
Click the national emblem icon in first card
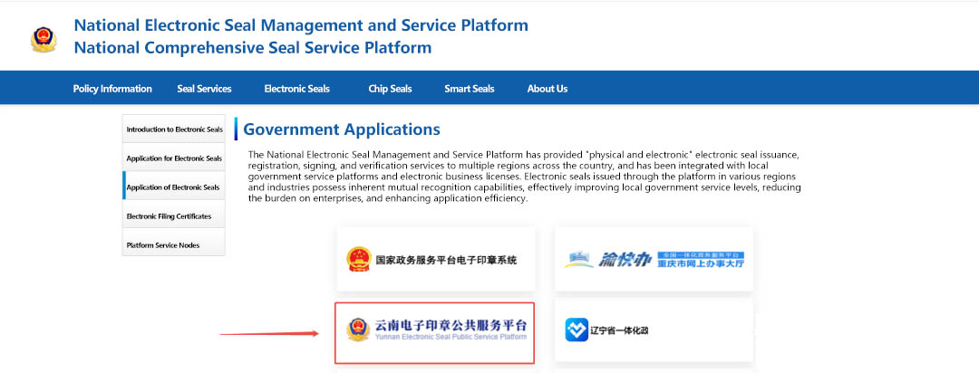pos(359,260)
